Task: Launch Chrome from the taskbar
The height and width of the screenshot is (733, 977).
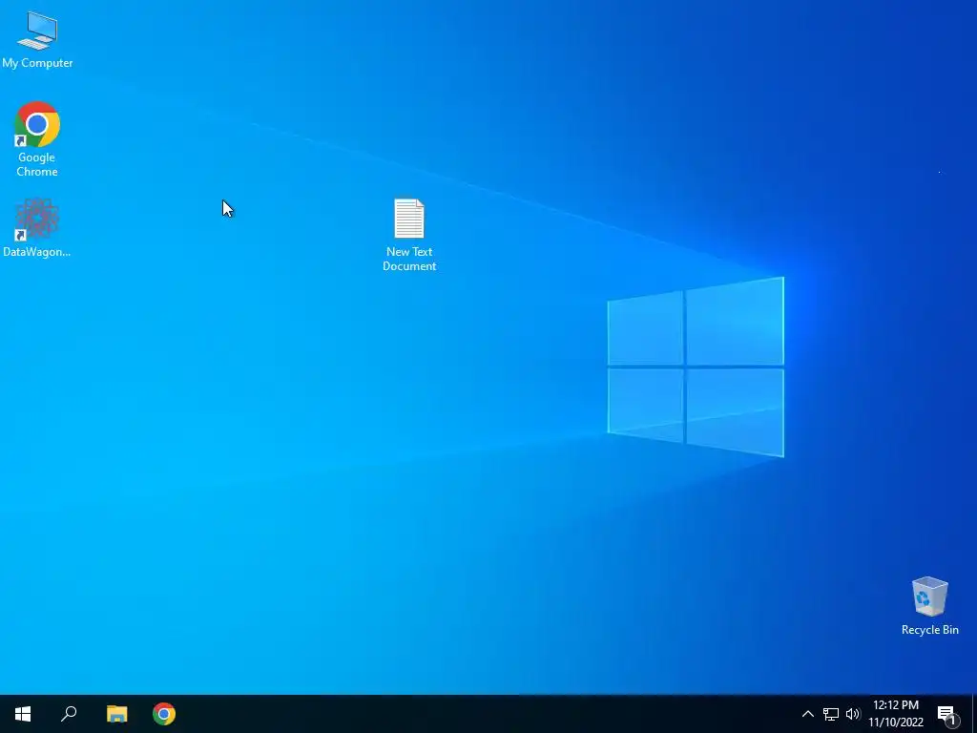Action: point(164,714)
